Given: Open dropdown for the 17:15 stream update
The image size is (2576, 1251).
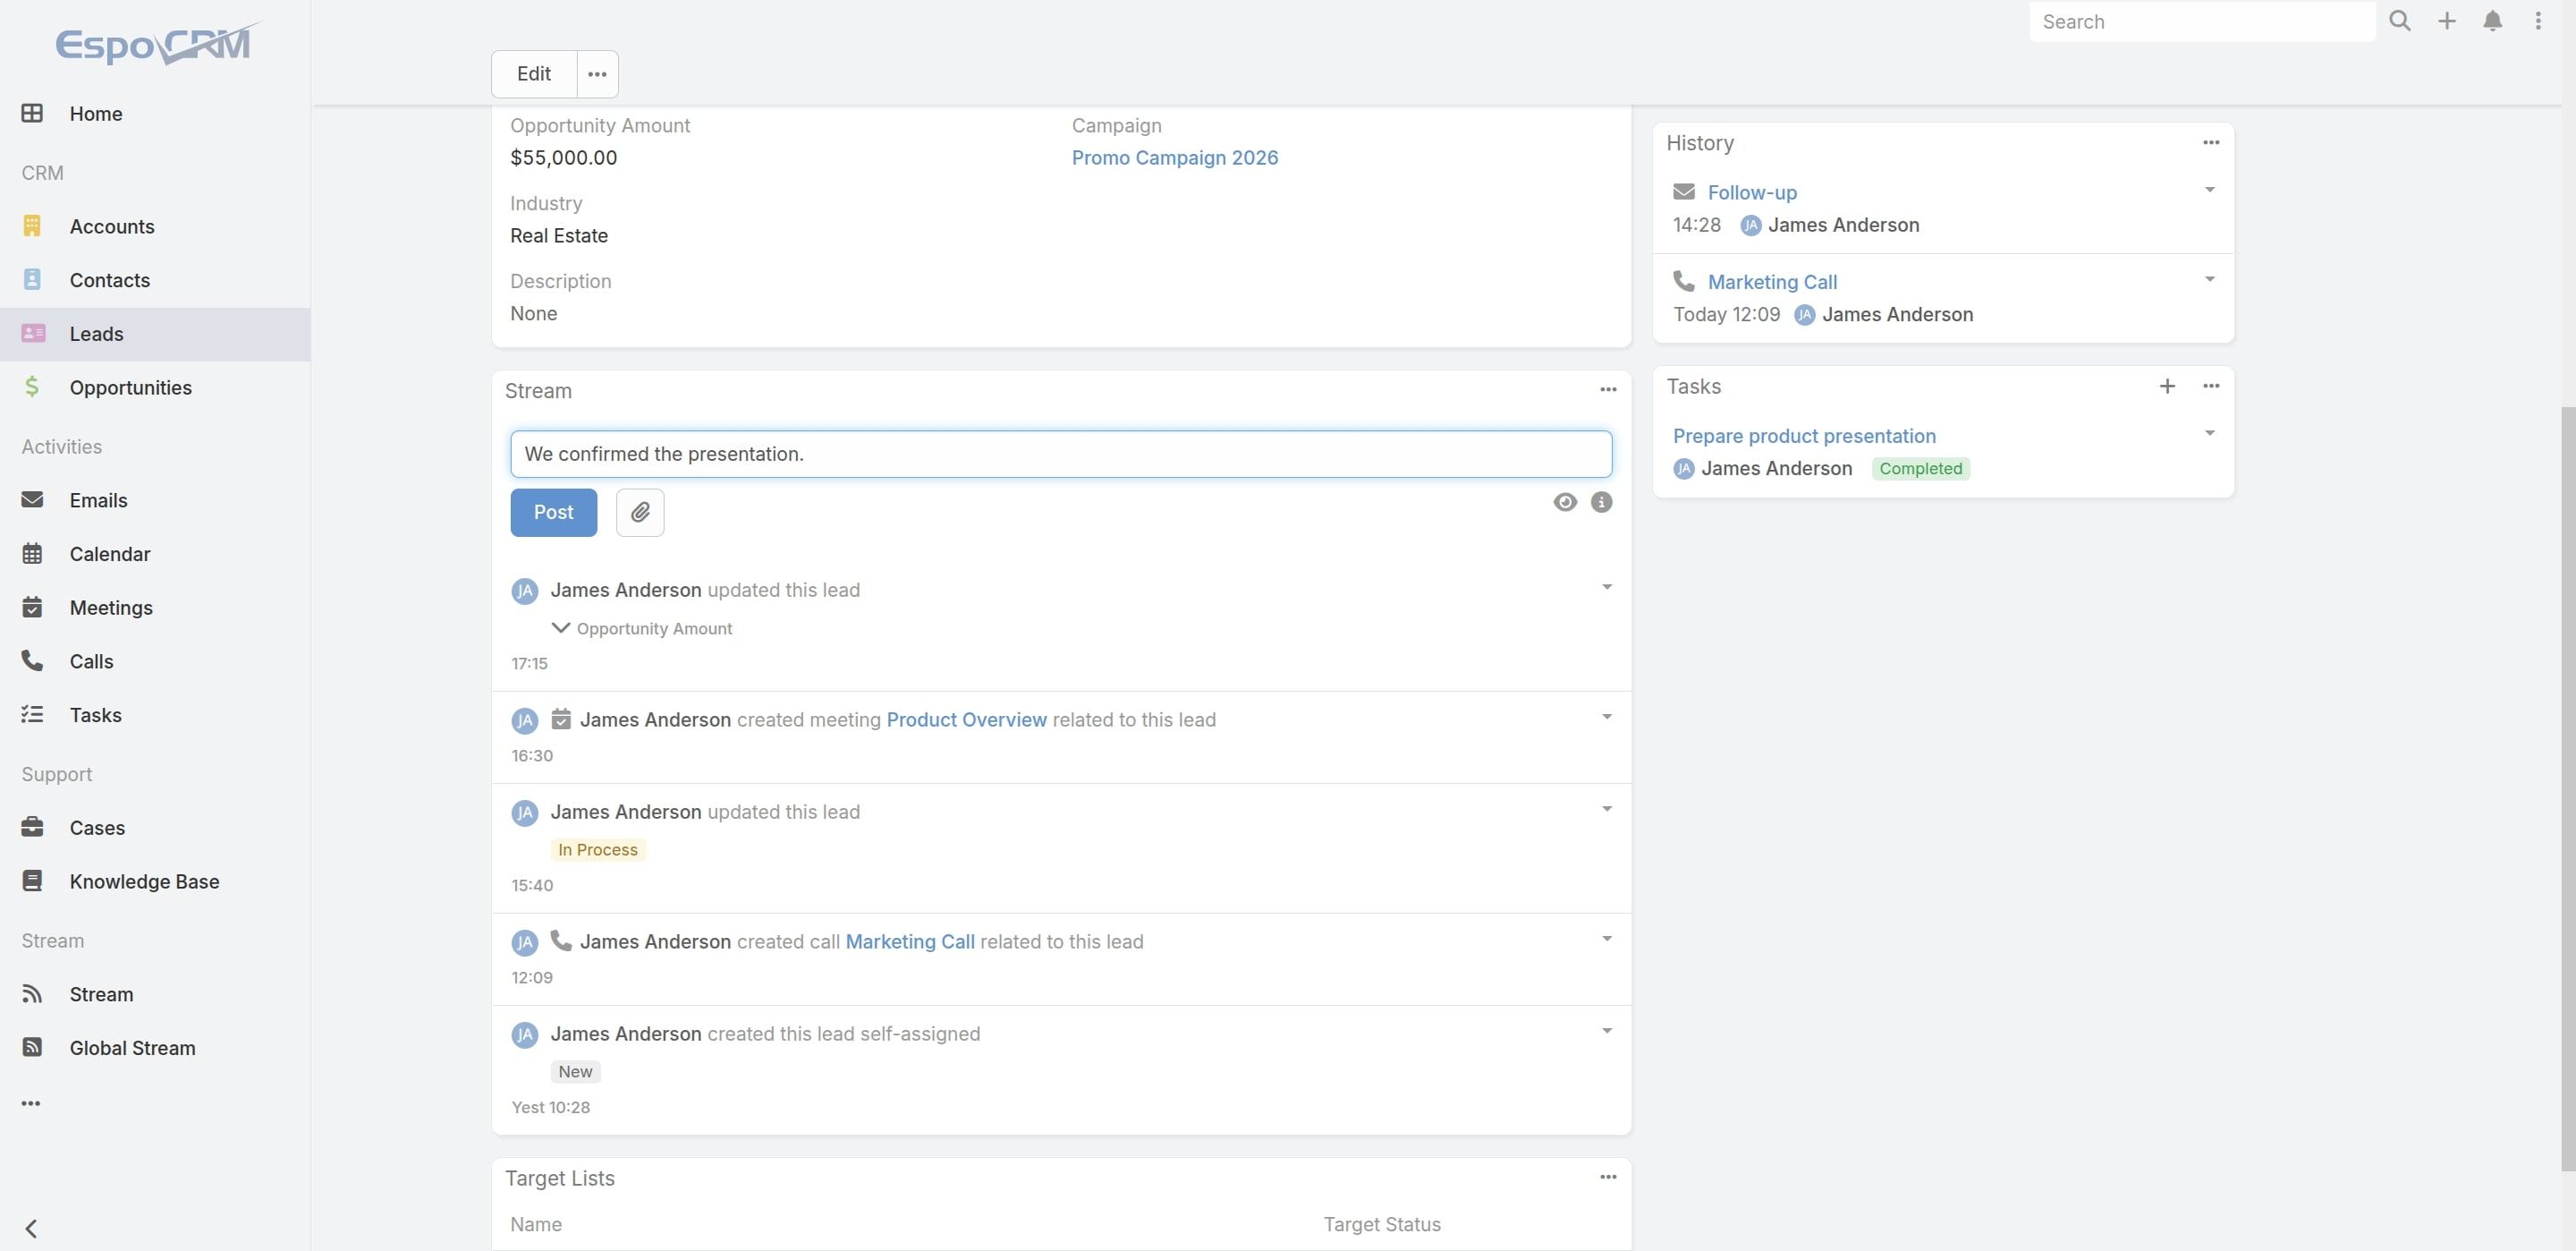Looking at the screenshot, I should [1606, 588].
